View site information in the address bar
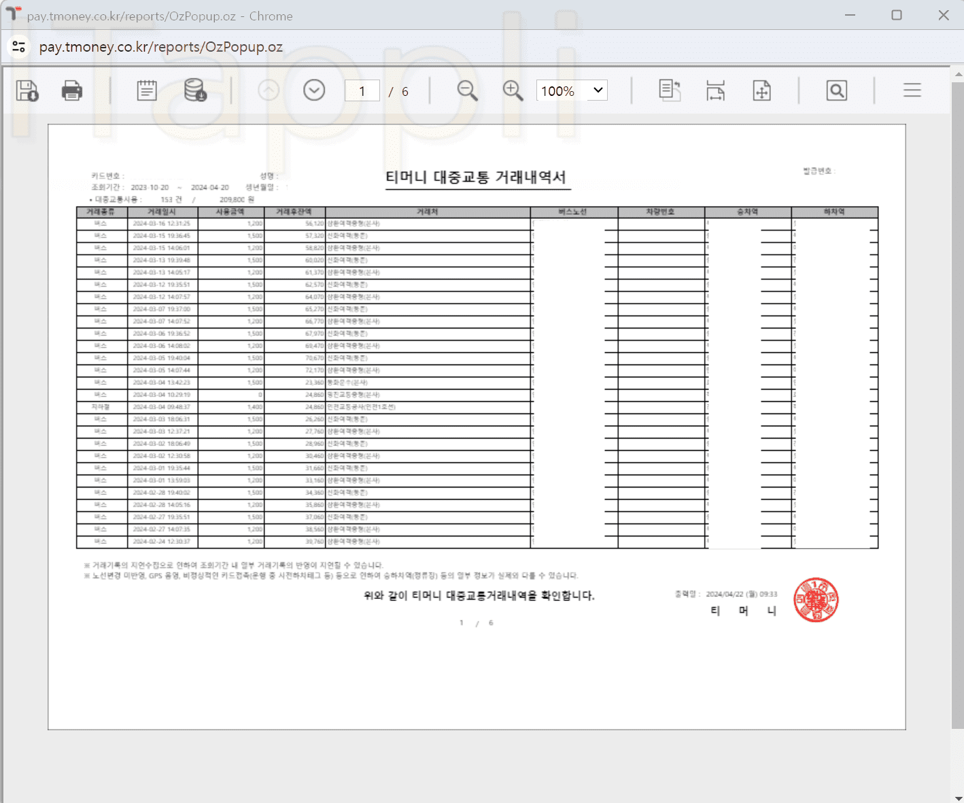 pyautogui.click(x=19, y=47)
